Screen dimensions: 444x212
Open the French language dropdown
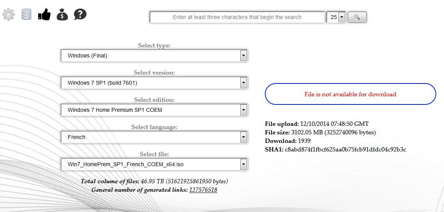click(154, 137)
